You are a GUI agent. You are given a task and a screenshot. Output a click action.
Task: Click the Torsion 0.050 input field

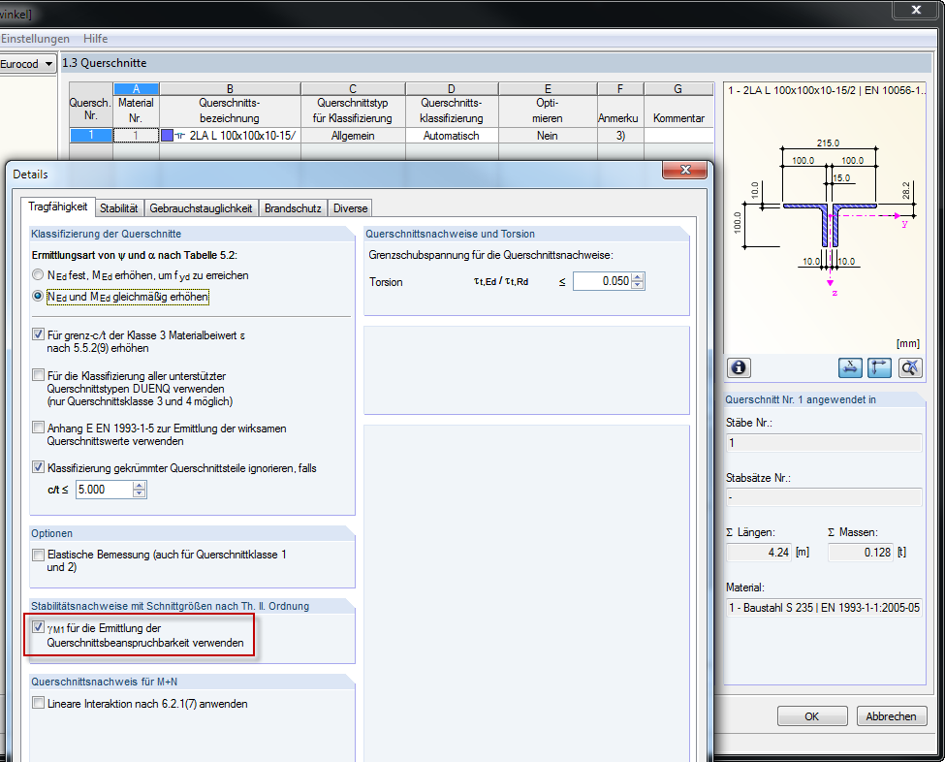tap(602, 281)
